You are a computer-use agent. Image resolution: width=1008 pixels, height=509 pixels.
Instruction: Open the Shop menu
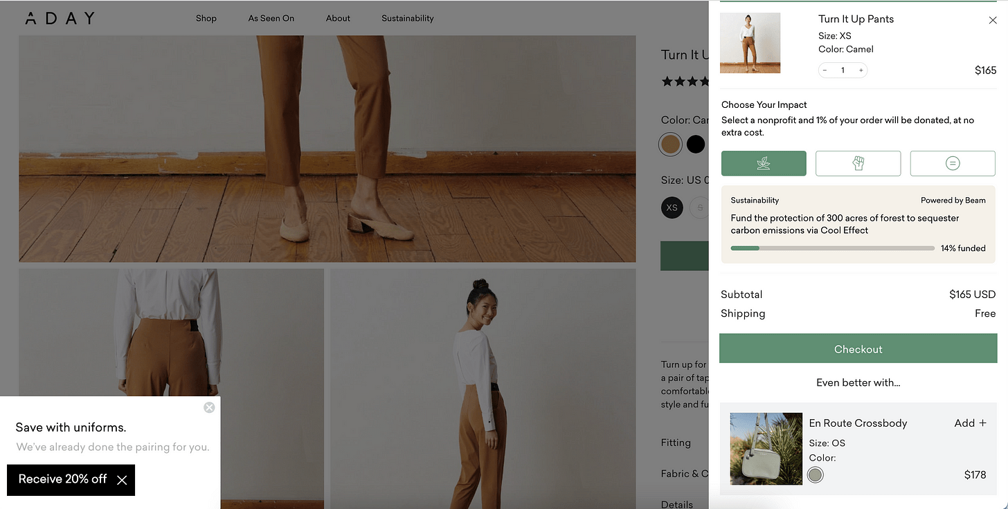pyautogui.click(x=206, y=18)
